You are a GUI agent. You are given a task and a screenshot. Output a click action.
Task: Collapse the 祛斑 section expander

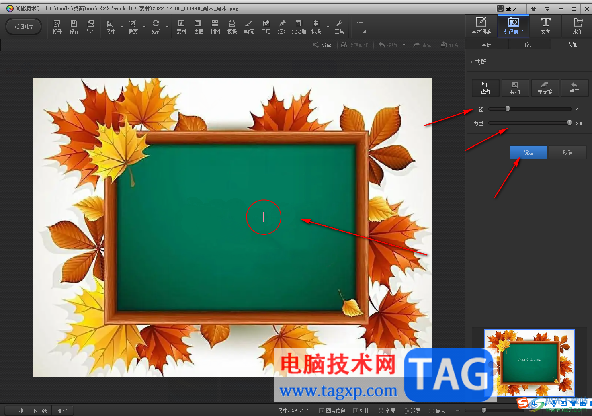[x=471, y=62]
